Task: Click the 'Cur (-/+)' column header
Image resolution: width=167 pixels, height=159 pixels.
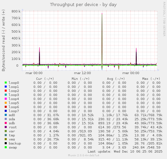Action: [45, 79]
